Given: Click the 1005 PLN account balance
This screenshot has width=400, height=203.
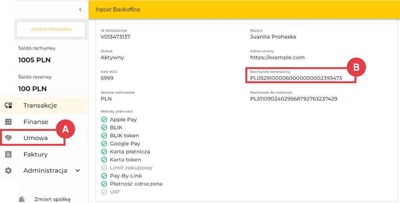Looking at the screenshot, I should [34, 60].
